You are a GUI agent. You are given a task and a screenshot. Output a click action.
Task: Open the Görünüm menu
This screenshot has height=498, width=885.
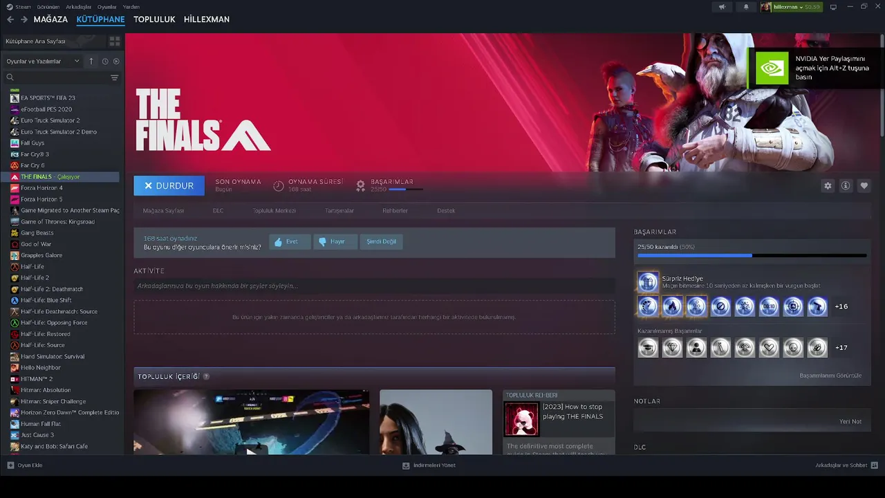(x=48, y=7)
